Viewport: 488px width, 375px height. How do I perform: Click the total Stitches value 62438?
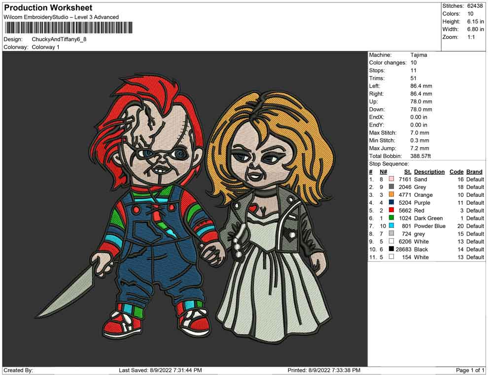476,6
